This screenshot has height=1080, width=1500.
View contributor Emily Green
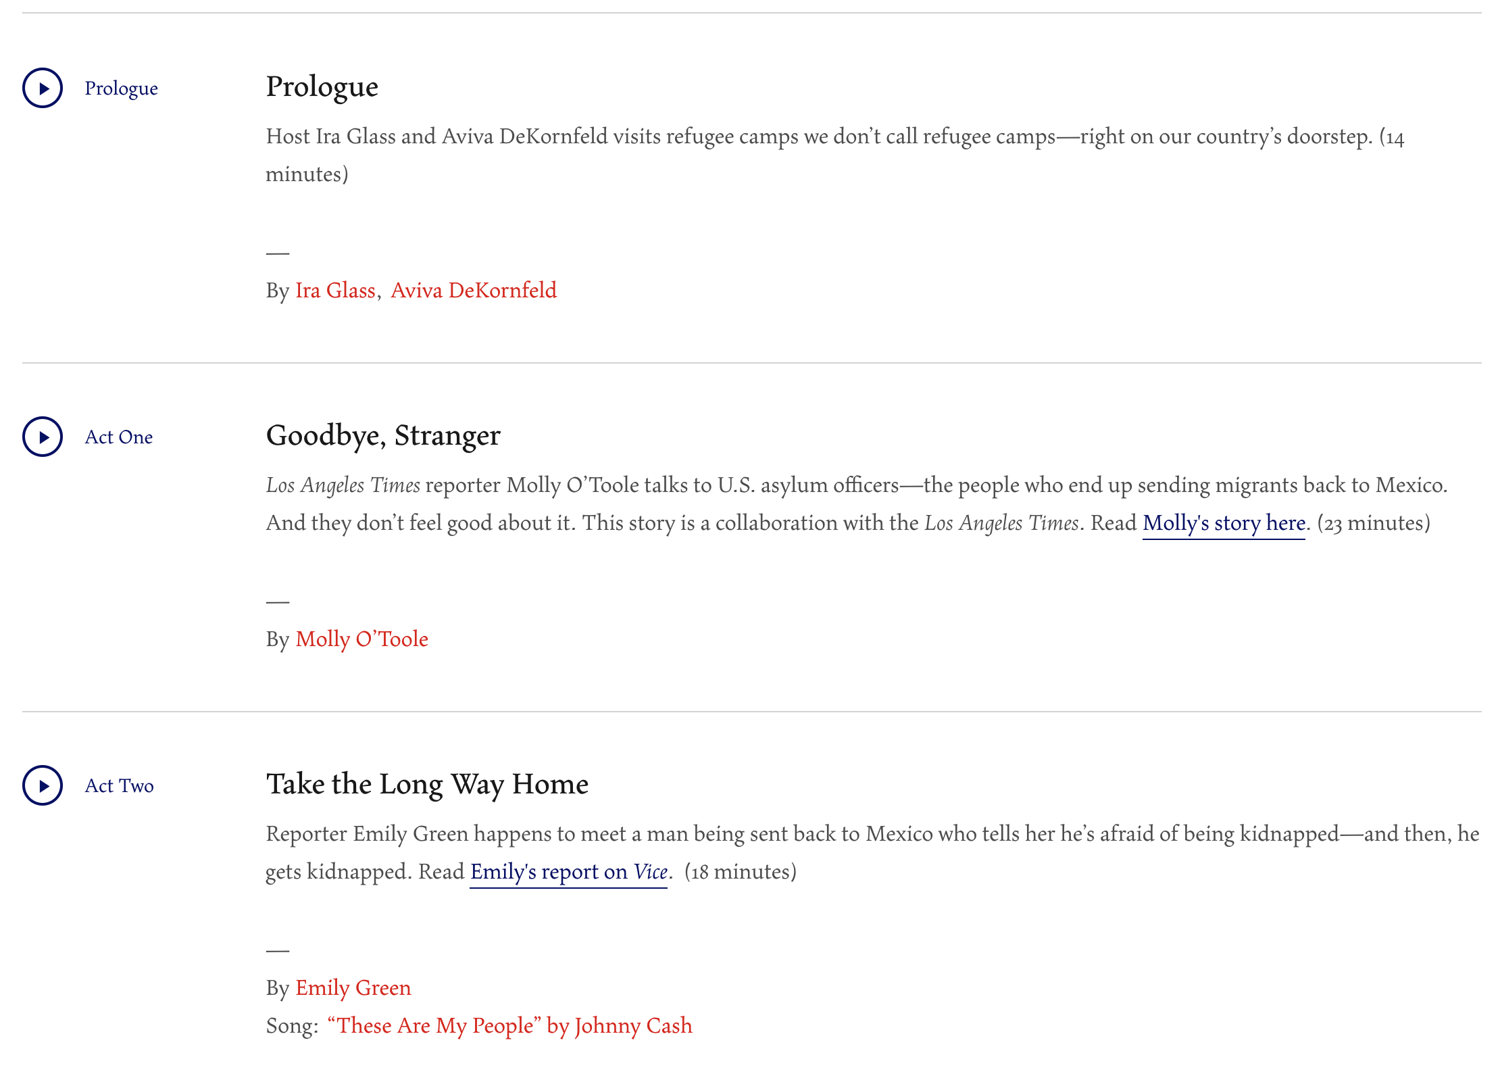[x=353, y=988]
